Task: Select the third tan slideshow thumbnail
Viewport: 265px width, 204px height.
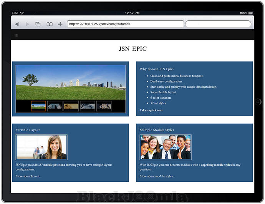Action: 71,106
